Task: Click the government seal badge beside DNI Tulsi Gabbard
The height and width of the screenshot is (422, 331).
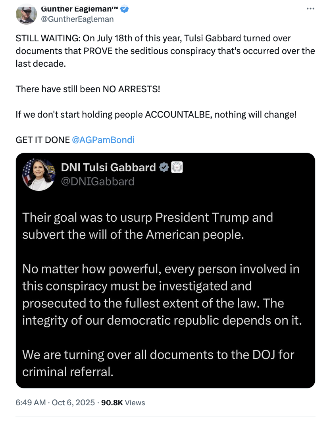Action: 177,168
